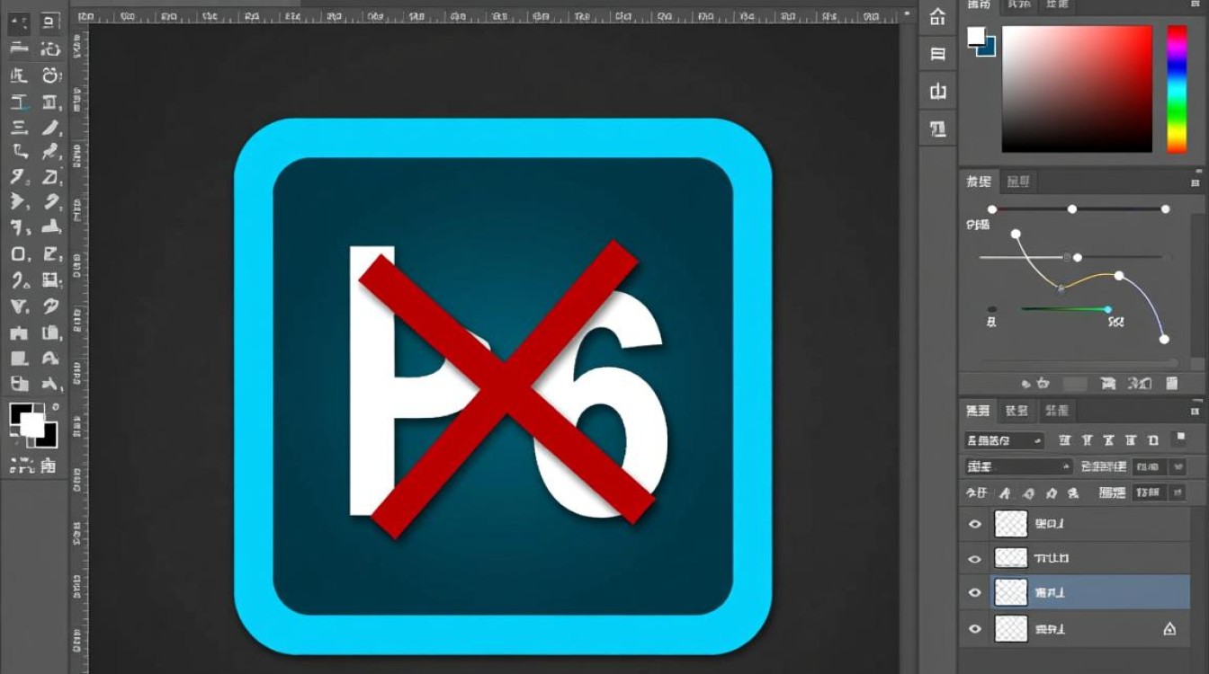Open the opacity slider arrow beside opacity value

1176,466
